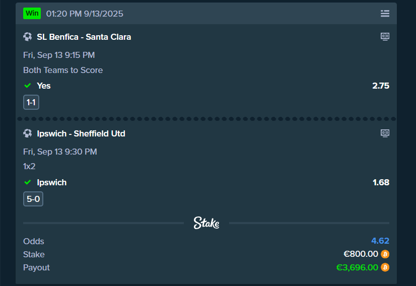This screenshot has height=286, width=416.
Task: Click the 2.75 odds for Yes
Action: point(381,86)
